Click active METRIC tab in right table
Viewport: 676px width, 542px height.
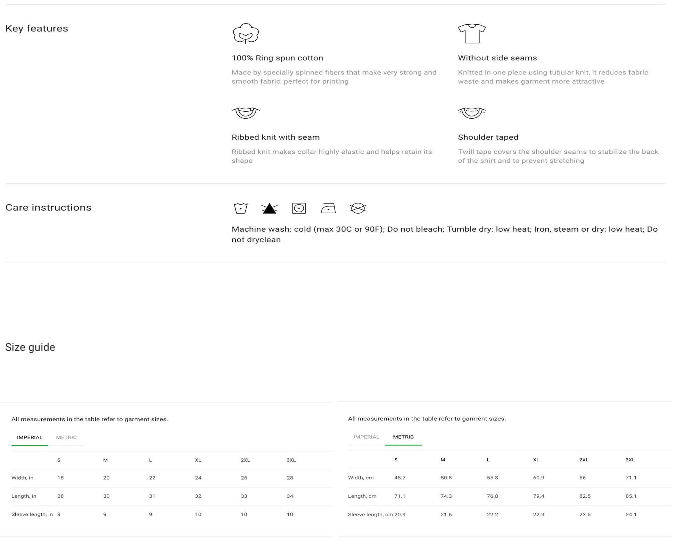tap(403, 437)
